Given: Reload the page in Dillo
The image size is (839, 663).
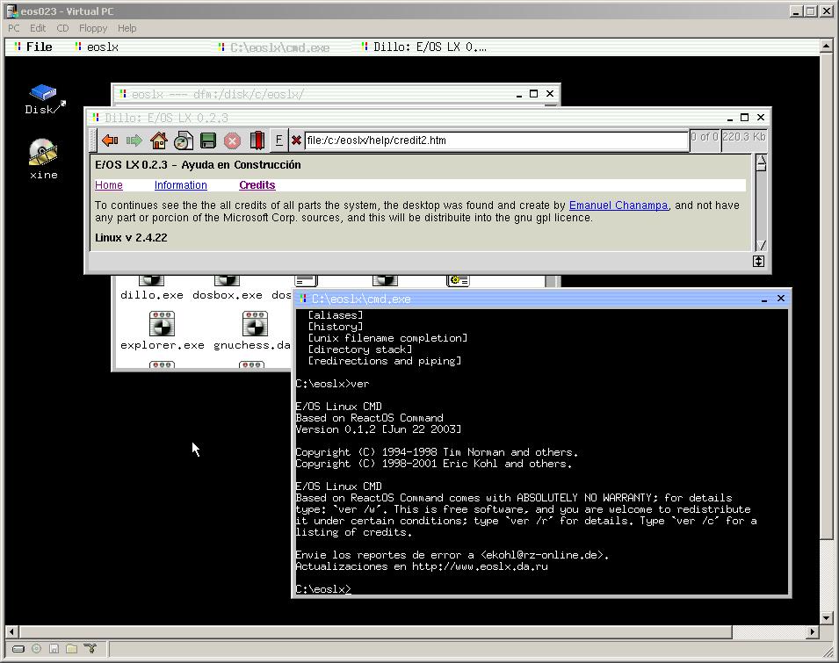Looking at the screenshot, I should [183, 141].
